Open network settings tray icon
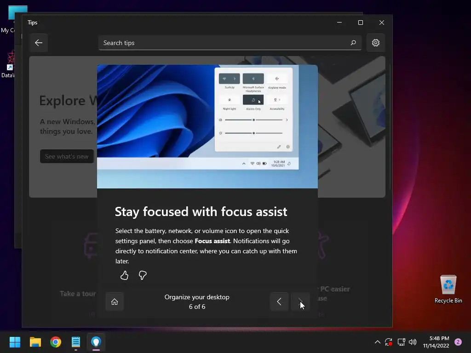The image size is (471, 353). pyautogui.click(x=401, y=342)
